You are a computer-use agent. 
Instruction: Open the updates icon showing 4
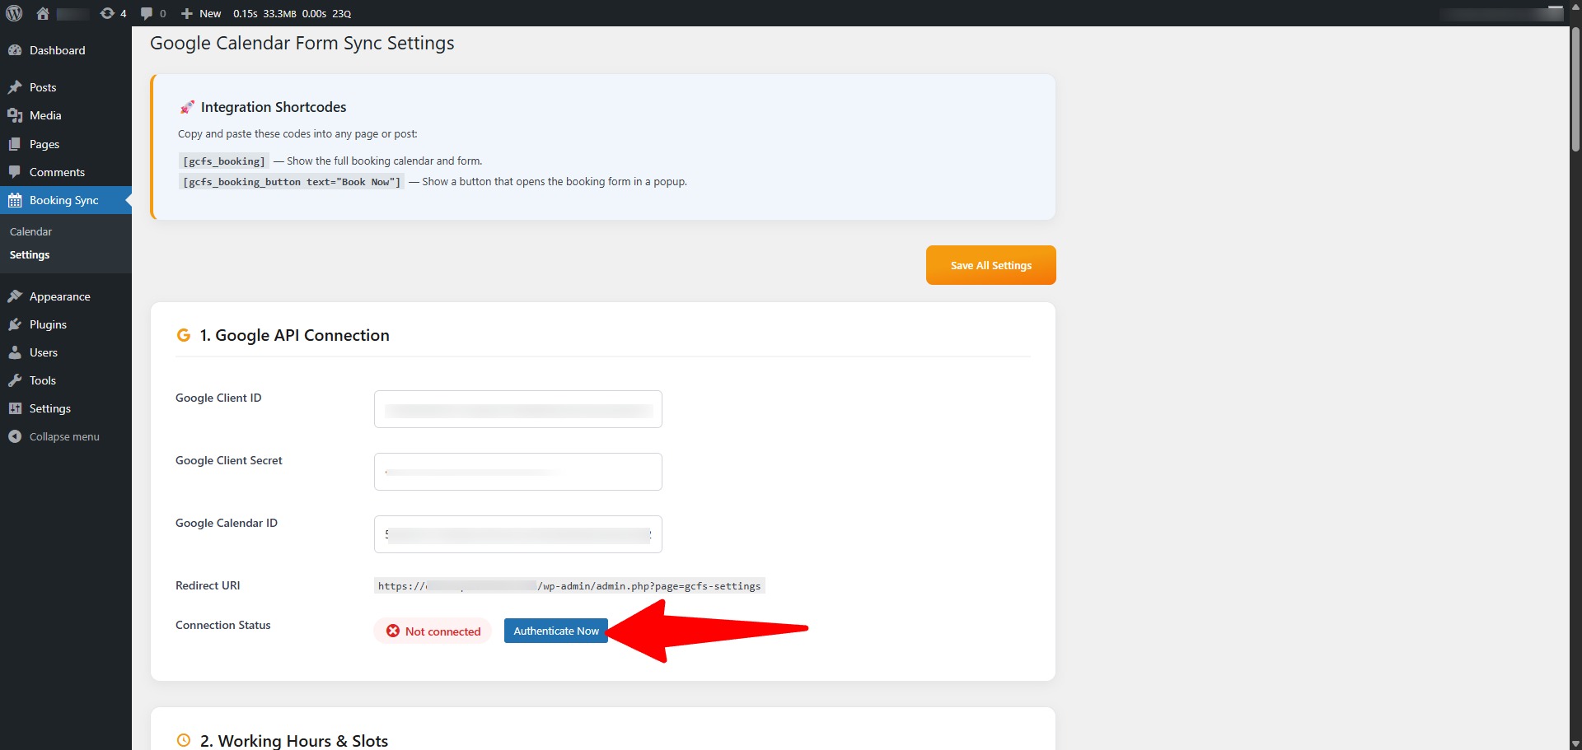113,13
